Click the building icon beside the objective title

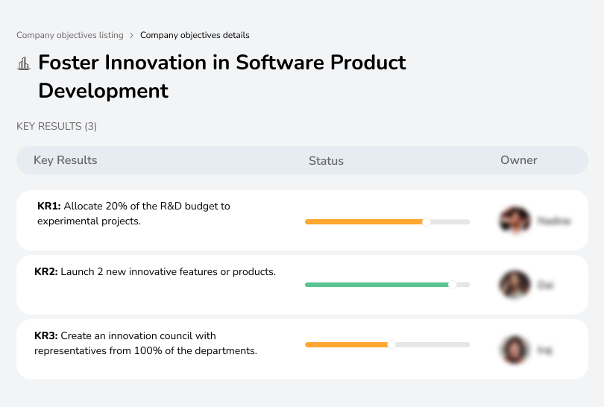point(24,63)
